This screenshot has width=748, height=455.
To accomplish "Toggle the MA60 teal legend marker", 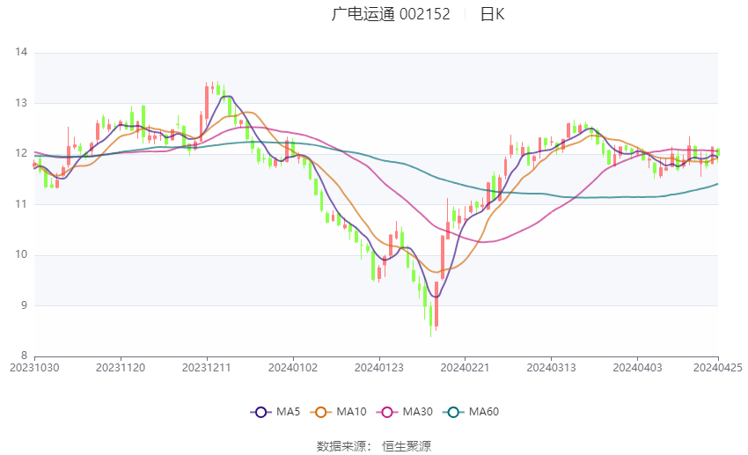I will [455, 411].
